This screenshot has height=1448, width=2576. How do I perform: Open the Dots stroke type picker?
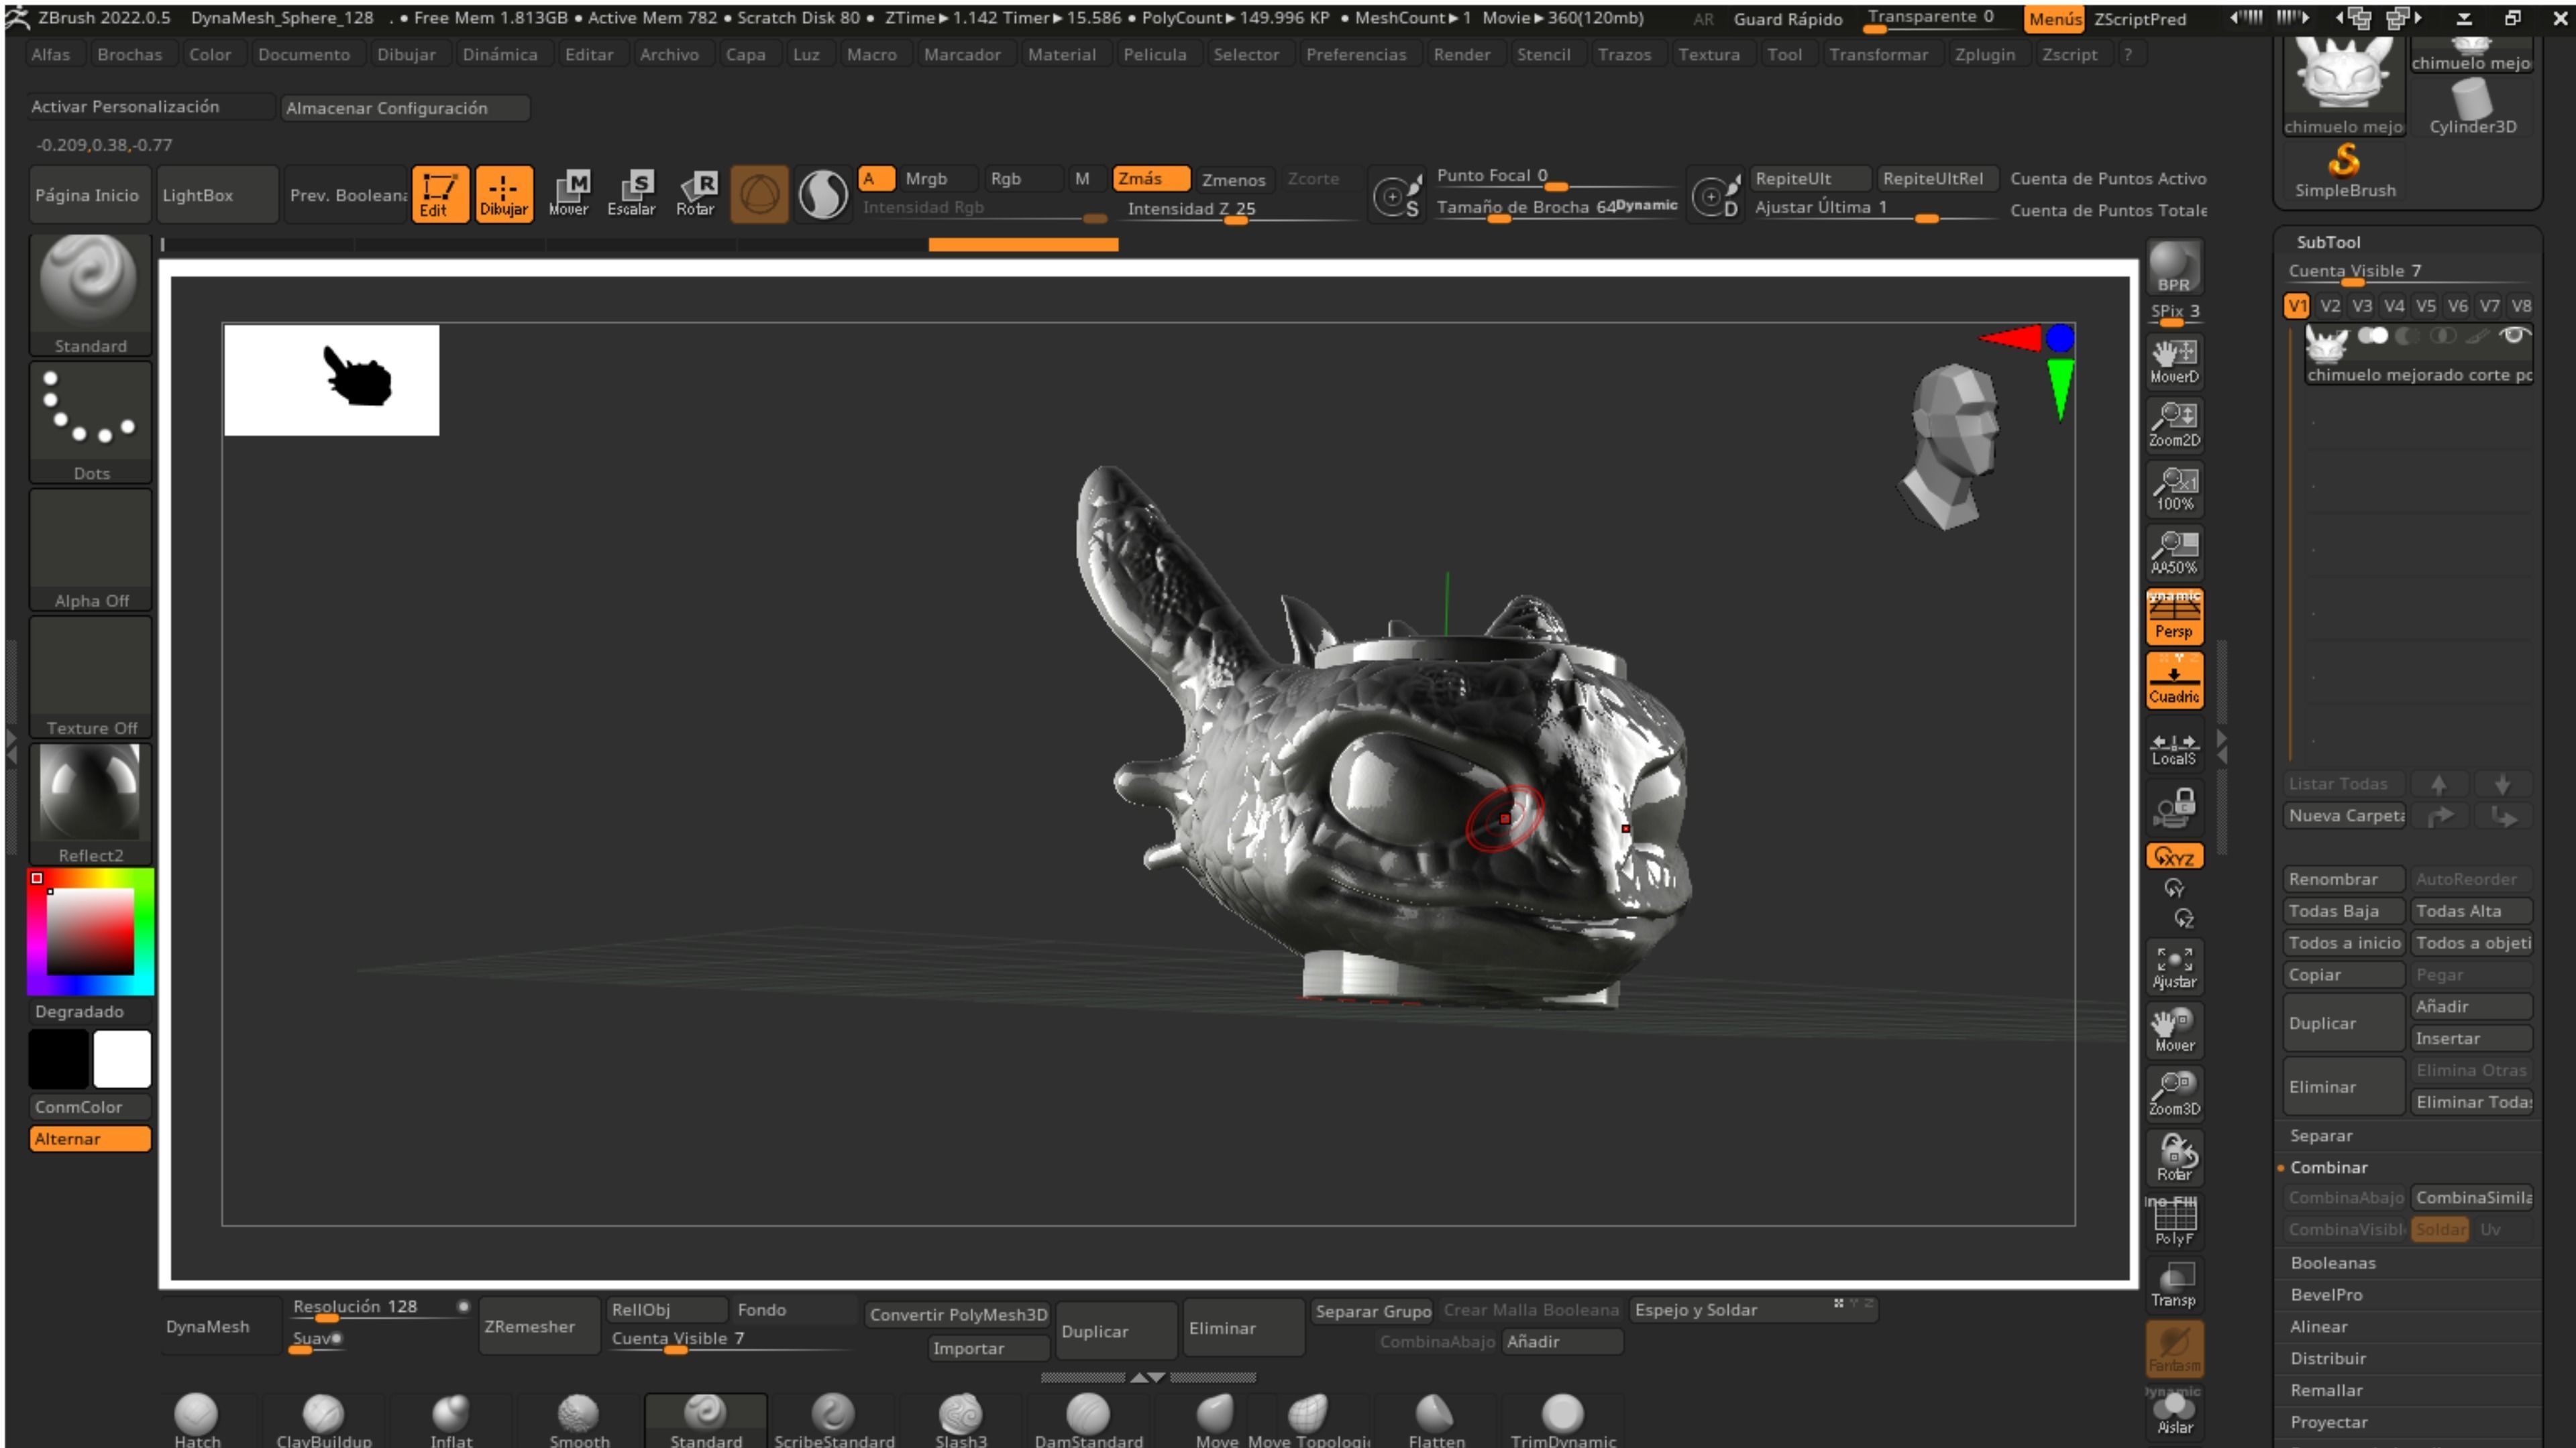[x=91, y=422]
